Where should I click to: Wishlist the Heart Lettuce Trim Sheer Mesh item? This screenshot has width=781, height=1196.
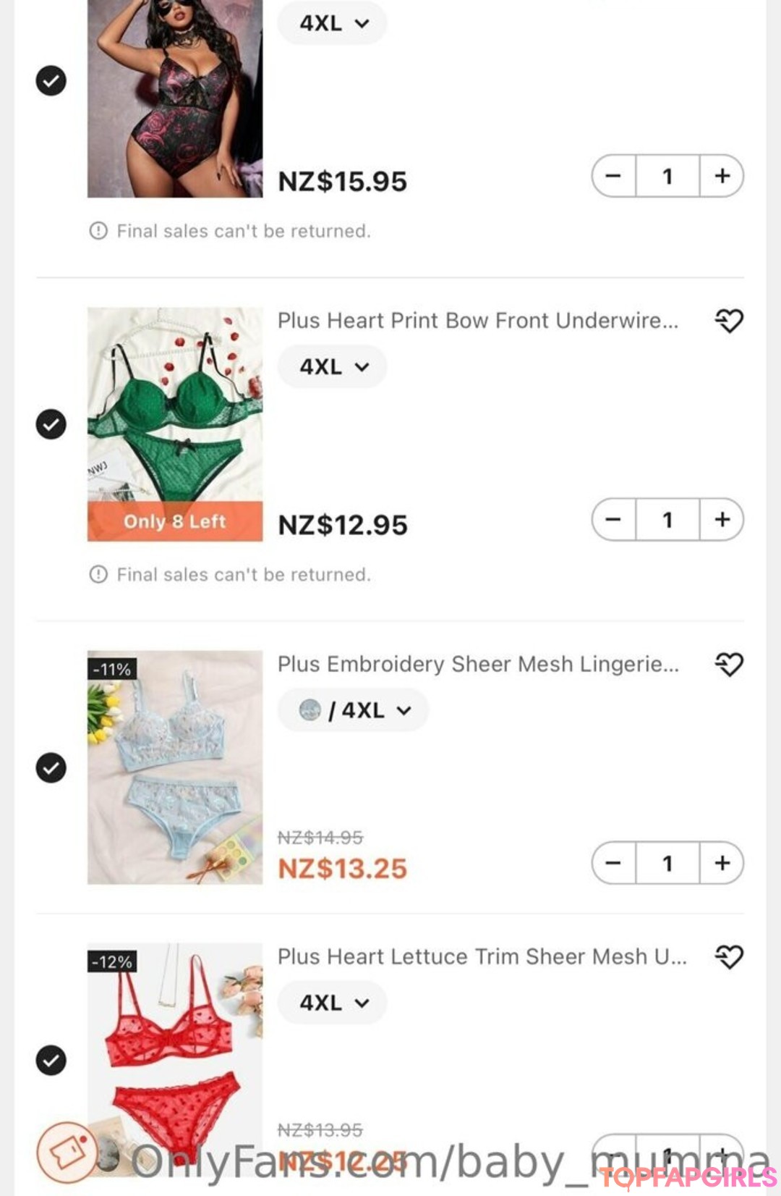728,957
